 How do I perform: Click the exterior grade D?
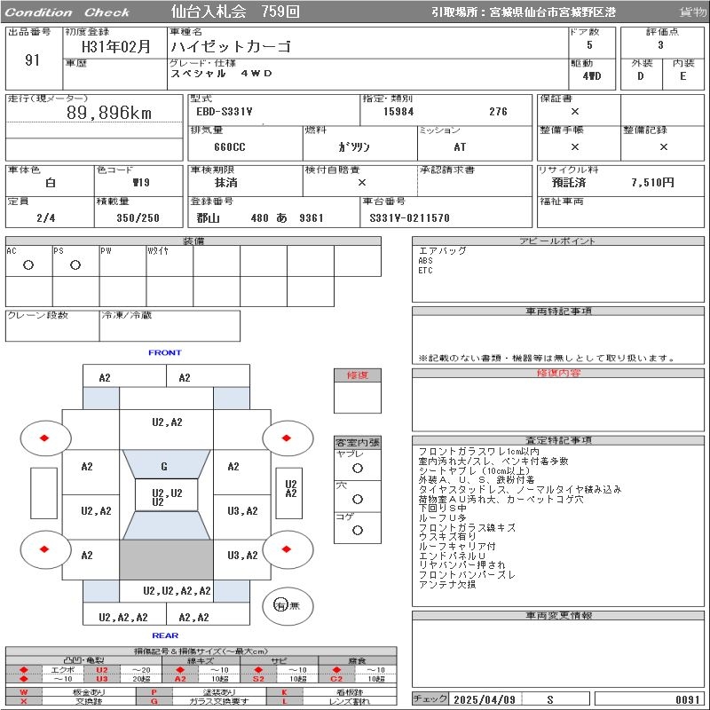click(640, 76)
